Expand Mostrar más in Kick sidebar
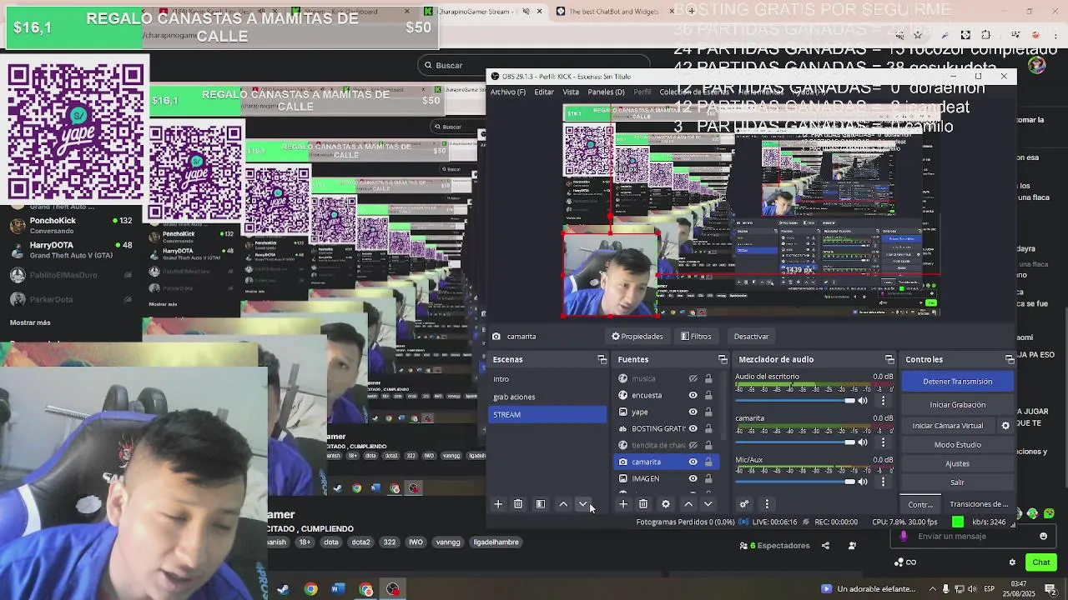This screenshot has width=1068, height=600. point(30,322)
